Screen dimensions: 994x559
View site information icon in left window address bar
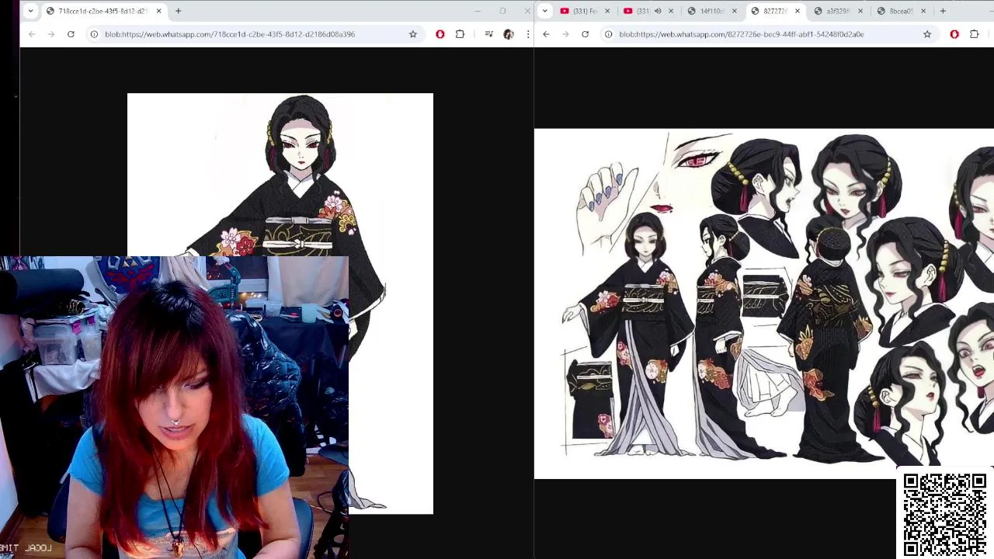point(94,34)
